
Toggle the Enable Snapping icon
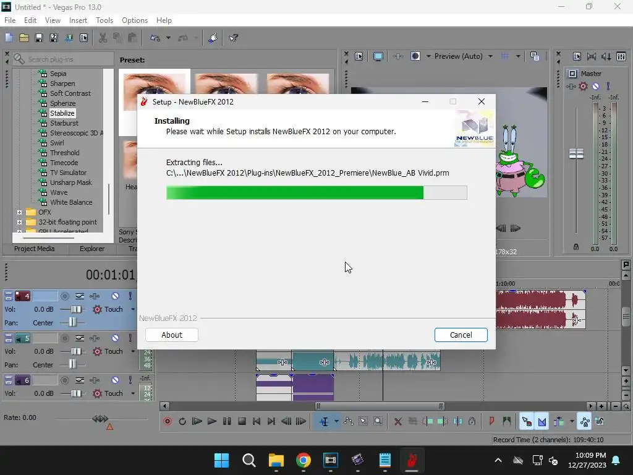coord(527,421)
